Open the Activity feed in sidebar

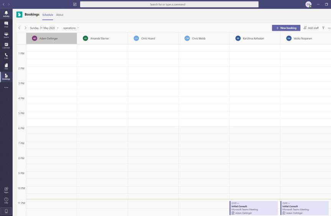pyautogui.click(x=6, y=14)
